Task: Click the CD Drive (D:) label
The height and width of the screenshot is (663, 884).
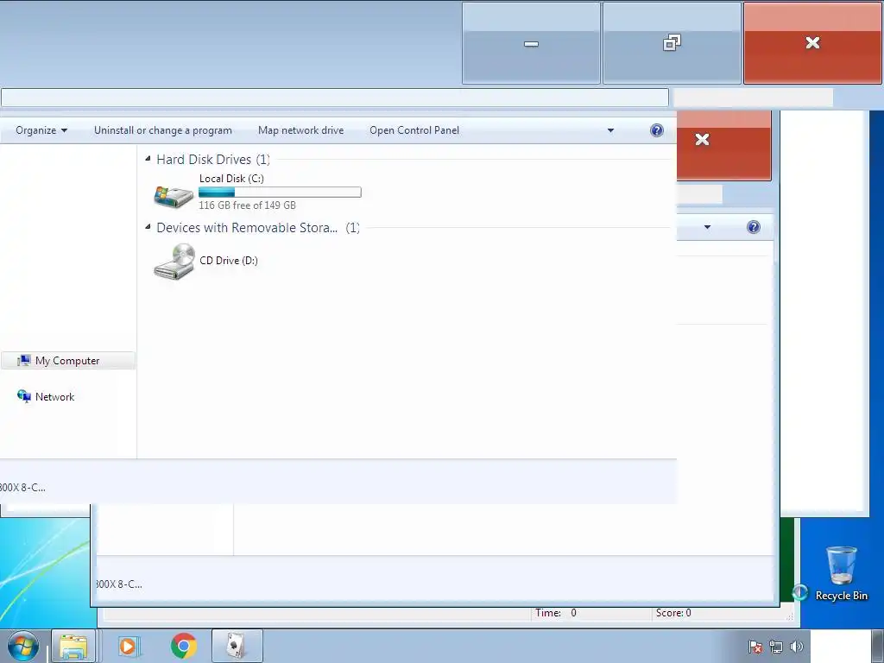Action: pos(229,261)
